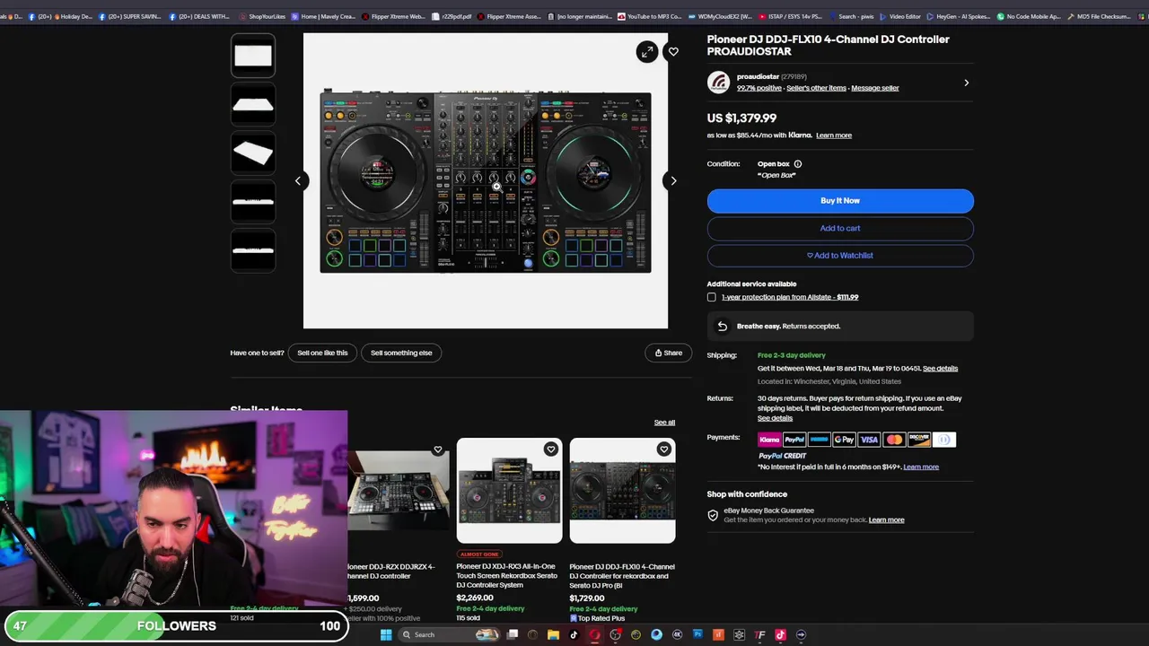
Task: Click the Money Back Guarantee shield icon
Action: point(713,516)
